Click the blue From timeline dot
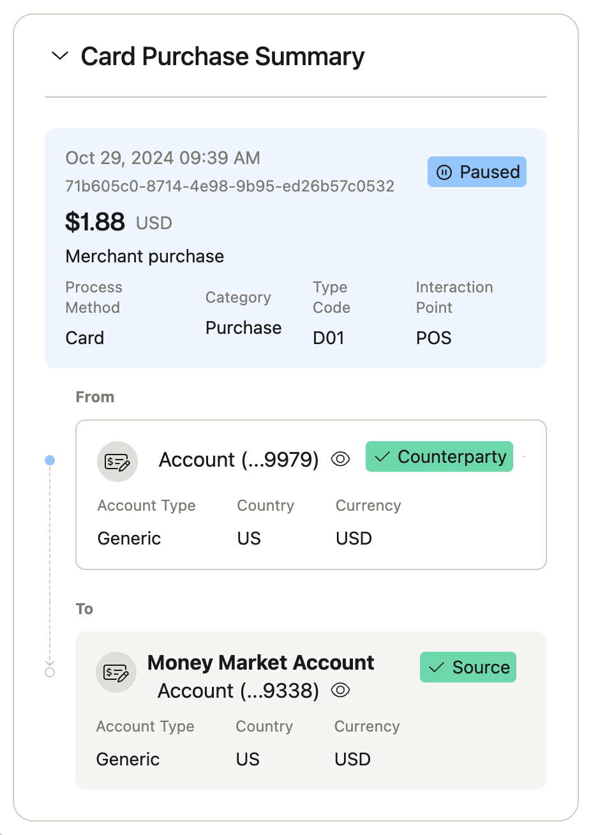Image resolution: width=591 pixels, height=835 pixels. coord(50,460)
